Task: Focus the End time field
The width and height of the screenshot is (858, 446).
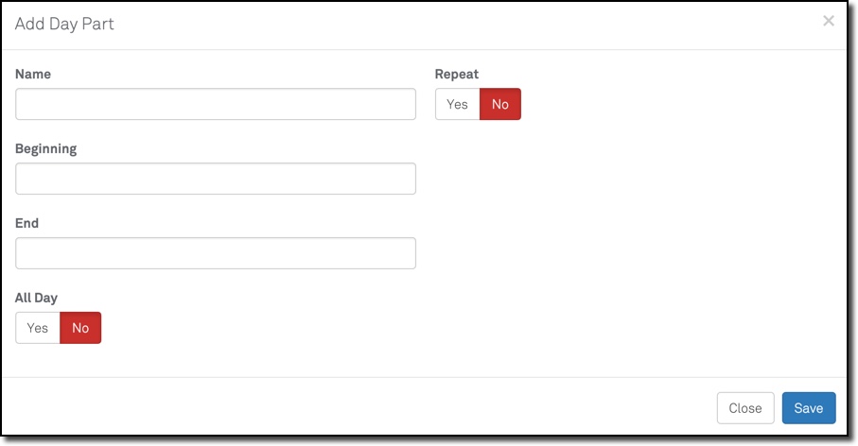Action: coord(216,253)
